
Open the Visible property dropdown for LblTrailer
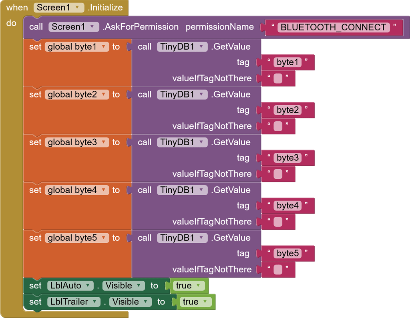pos(145,302)
